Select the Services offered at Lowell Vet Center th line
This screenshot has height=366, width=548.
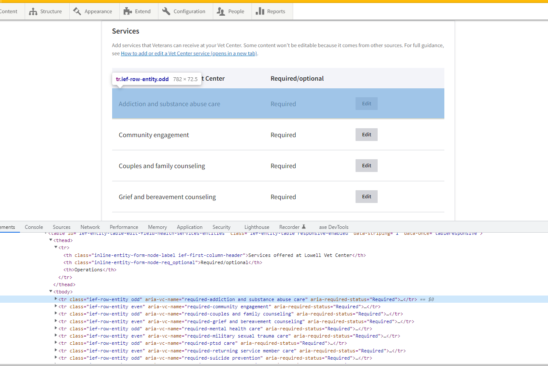coord(215,255)
